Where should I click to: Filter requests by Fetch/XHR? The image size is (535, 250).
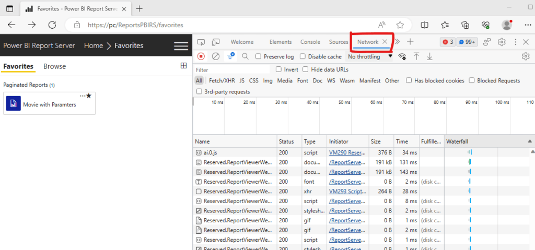point(222,80)
